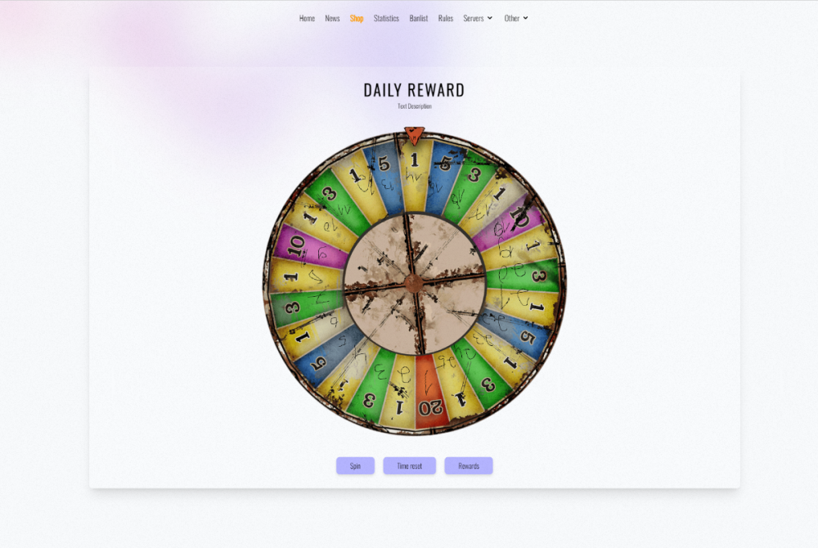818x548 pixels.
Task: Select the highlighted Shop nav item
Action: (x=357, y=18)
